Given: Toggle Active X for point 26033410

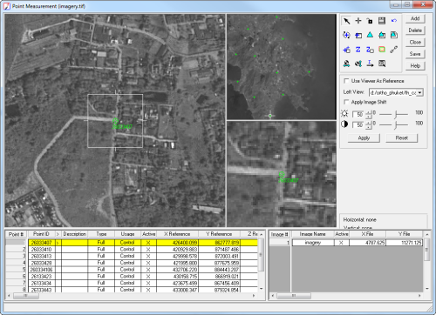Looking at the screenshot, I should (148, 250).
